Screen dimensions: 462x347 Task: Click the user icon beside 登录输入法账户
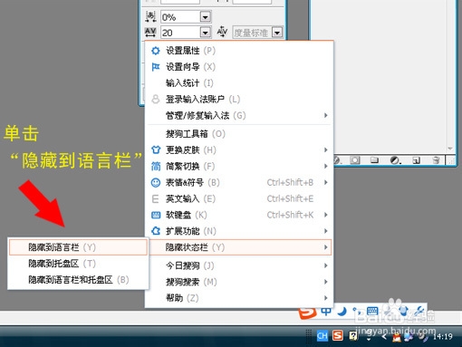click(156, 99)
